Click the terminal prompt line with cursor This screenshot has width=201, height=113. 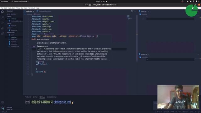49,103
